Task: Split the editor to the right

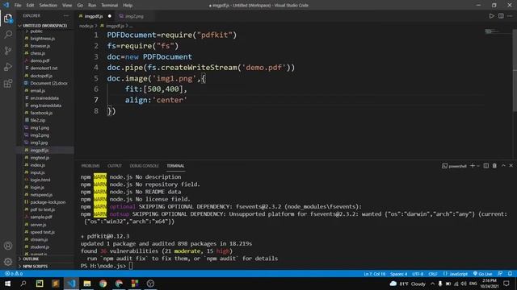Action: click(501, 16)
